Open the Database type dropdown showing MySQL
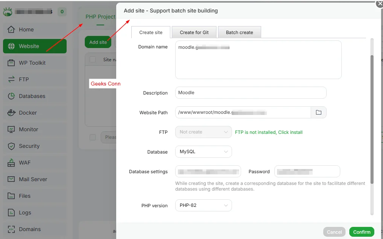Image resolution: width=383 pixels, height=239 pixels. pyautogui.click(x=203, y=152)
